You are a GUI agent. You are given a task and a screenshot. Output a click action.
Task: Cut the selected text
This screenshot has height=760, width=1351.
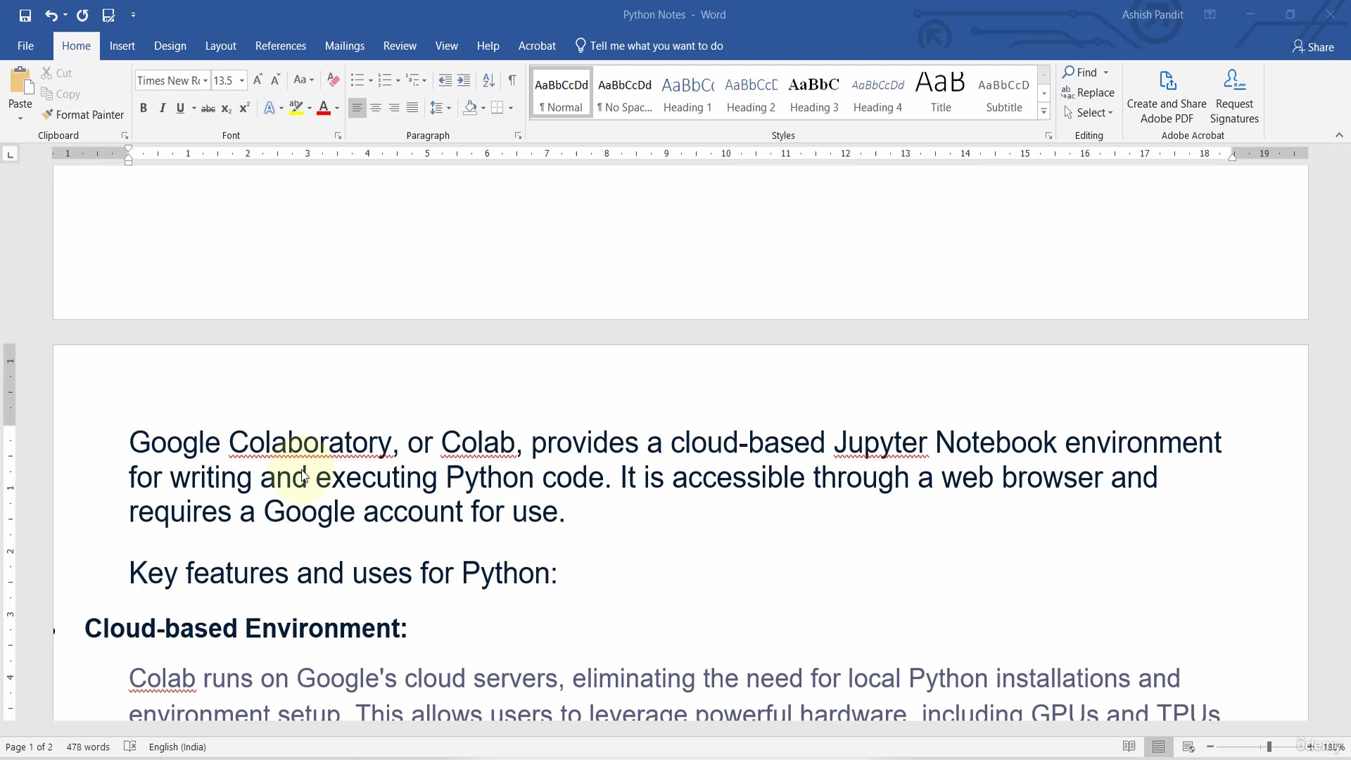[56, 73]
